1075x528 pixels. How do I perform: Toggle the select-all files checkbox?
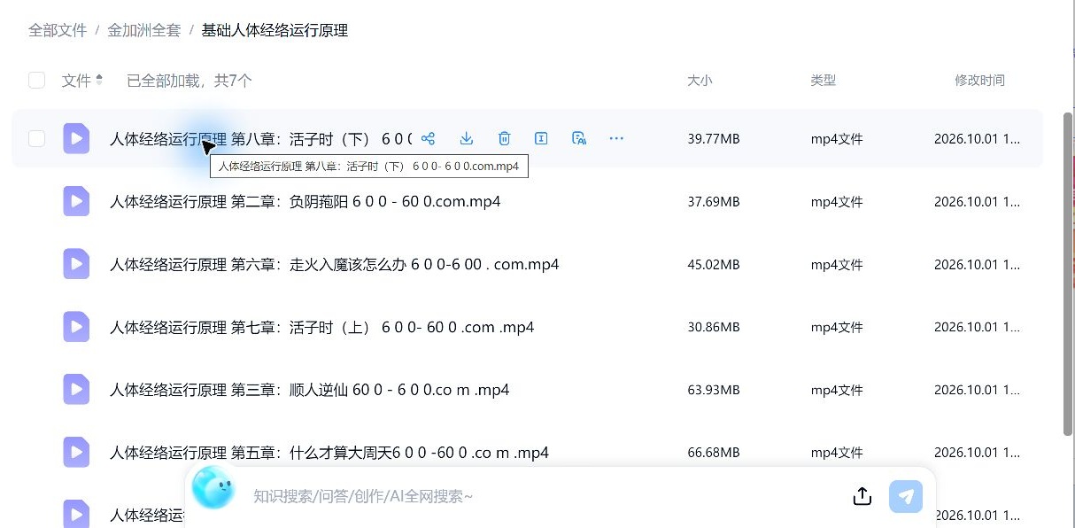tap(36, 81)
